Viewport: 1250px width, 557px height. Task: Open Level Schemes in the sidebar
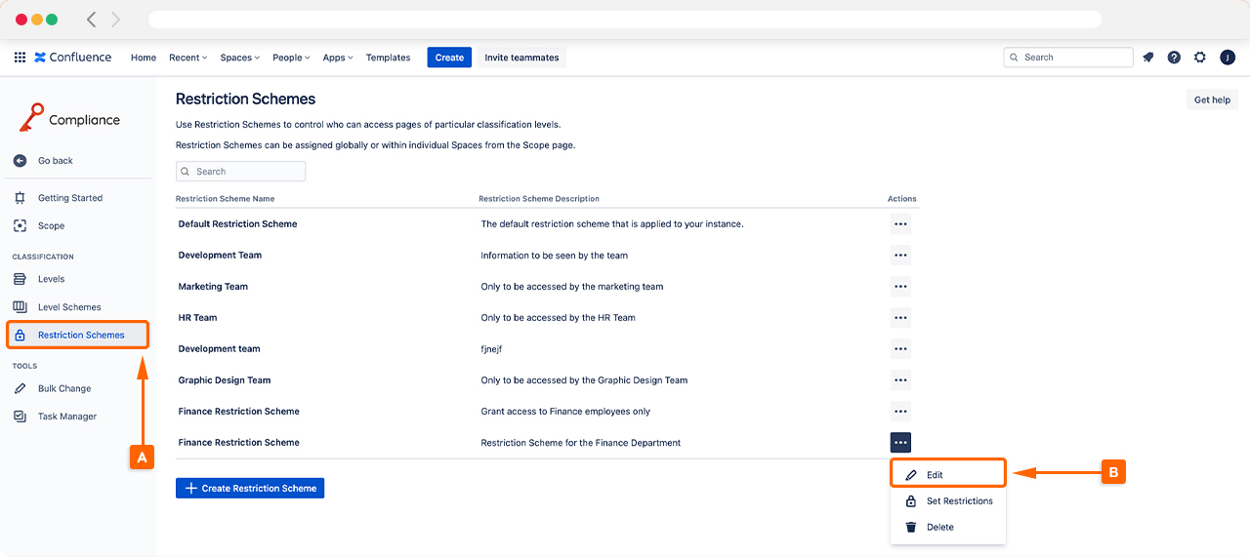point(69,307)
